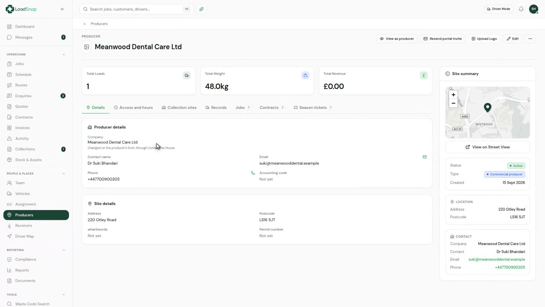The image size is (545, 307).
Task: Click the contact email link in Site summary
Action: pyautogui.click(x=496, y=259)
